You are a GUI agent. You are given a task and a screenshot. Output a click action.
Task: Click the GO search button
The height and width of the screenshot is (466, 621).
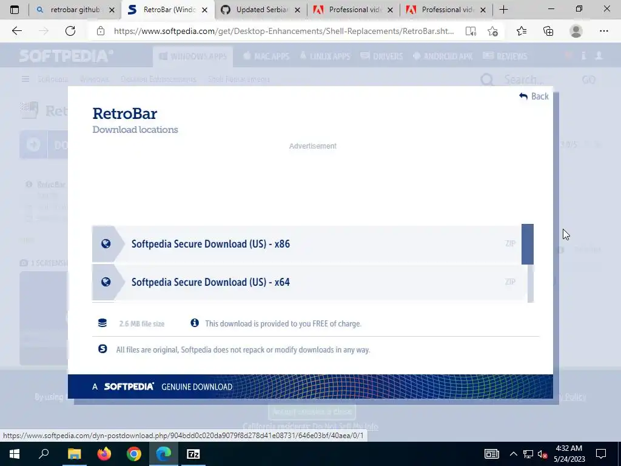pos(588,79)
